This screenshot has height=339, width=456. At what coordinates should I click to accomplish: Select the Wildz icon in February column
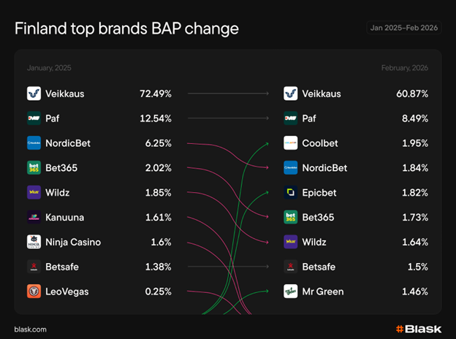(x=291, y=242)
